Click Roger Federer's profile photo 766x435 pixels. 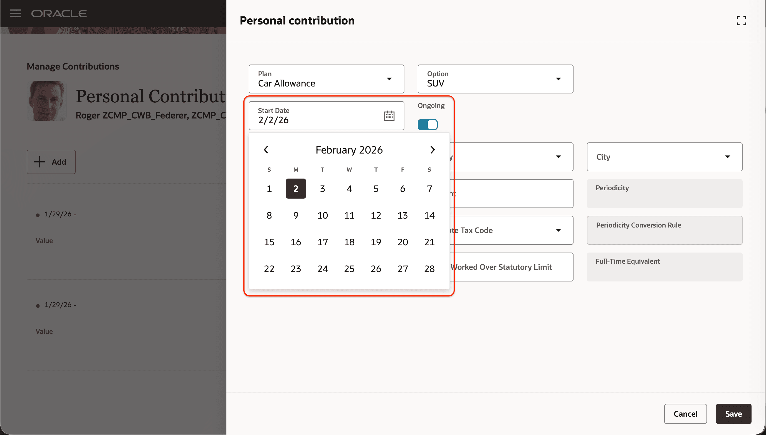(47, 101)
